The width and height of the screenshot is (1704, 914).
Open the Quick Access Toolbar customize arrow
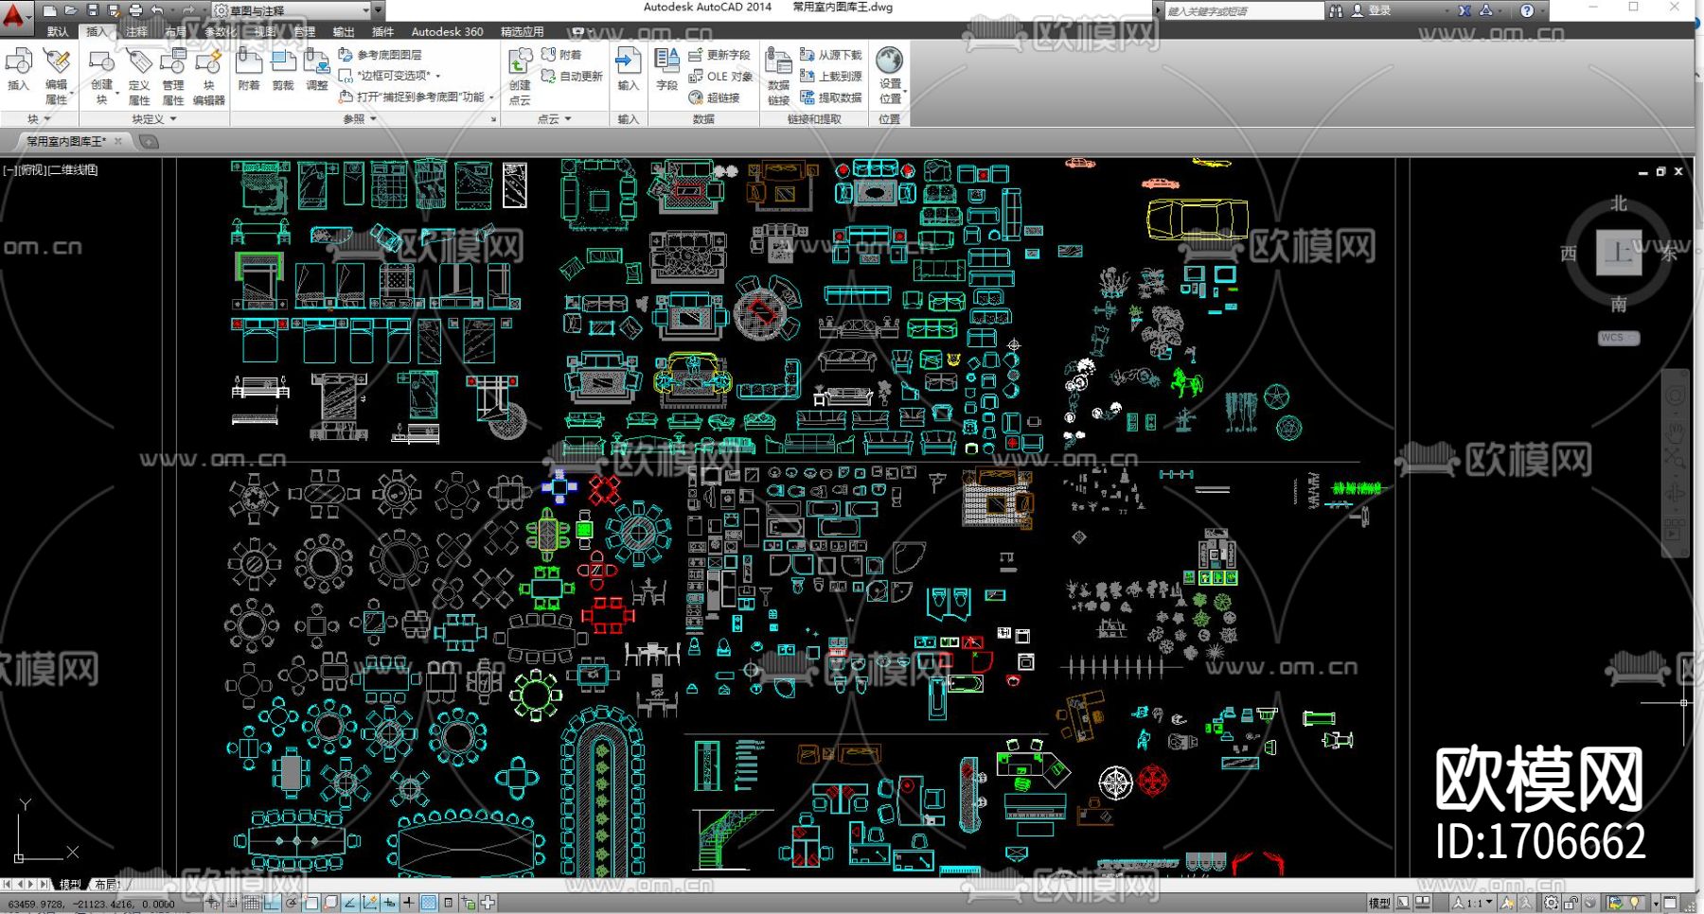coord(379,10)
